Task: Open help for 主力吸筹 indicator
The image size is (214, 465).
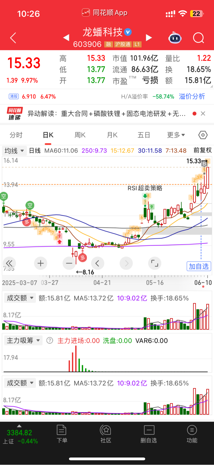Action: click(x=50, y=341)
